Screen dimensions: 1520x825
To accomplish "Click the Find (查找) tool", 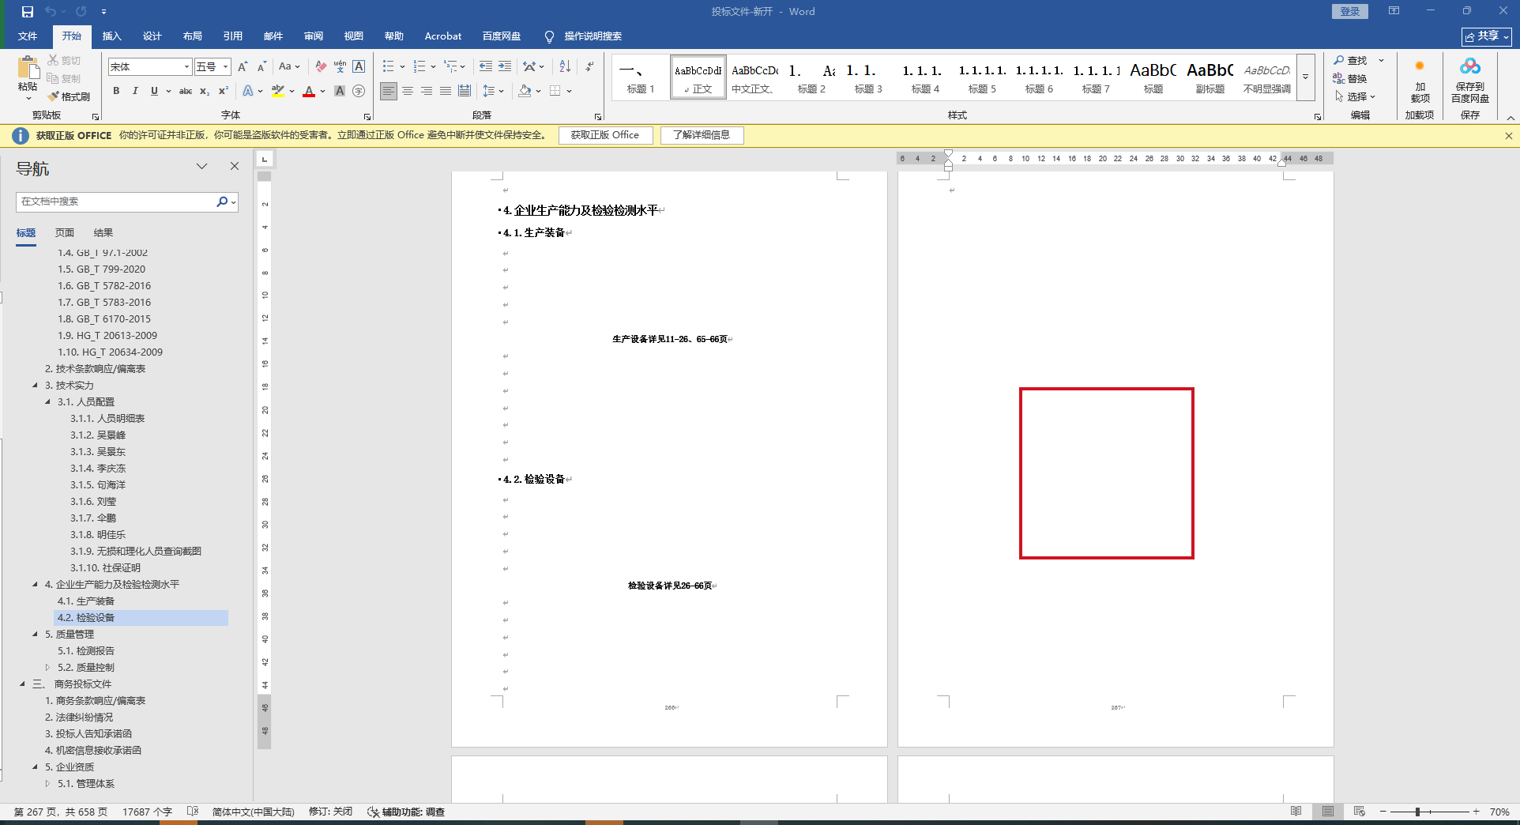I will click(1351, 61).
